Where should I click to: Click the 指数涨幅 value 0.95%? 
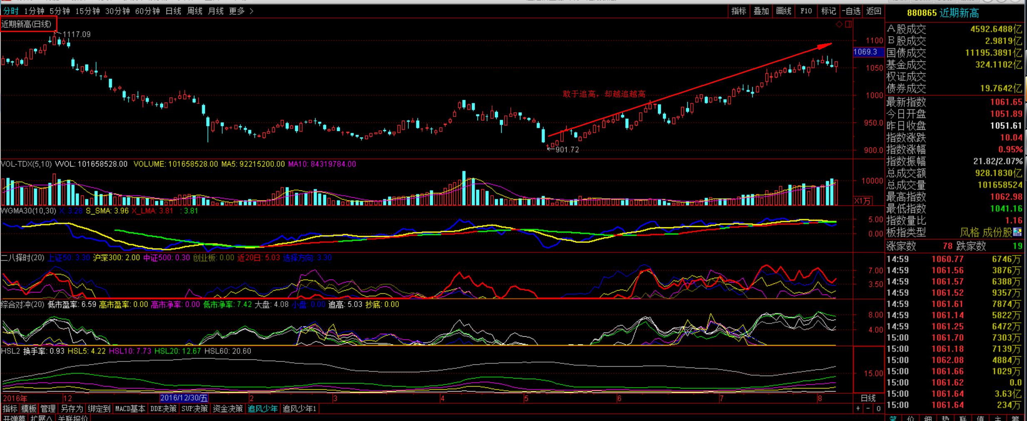(1010, 149)
